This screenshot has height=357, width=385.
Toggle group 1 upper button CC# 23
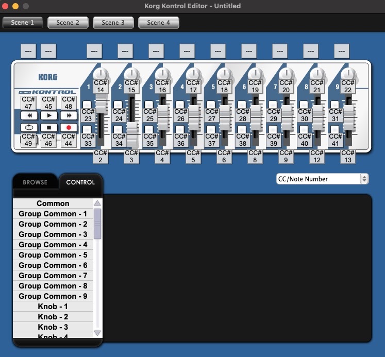tap(87, 105)
